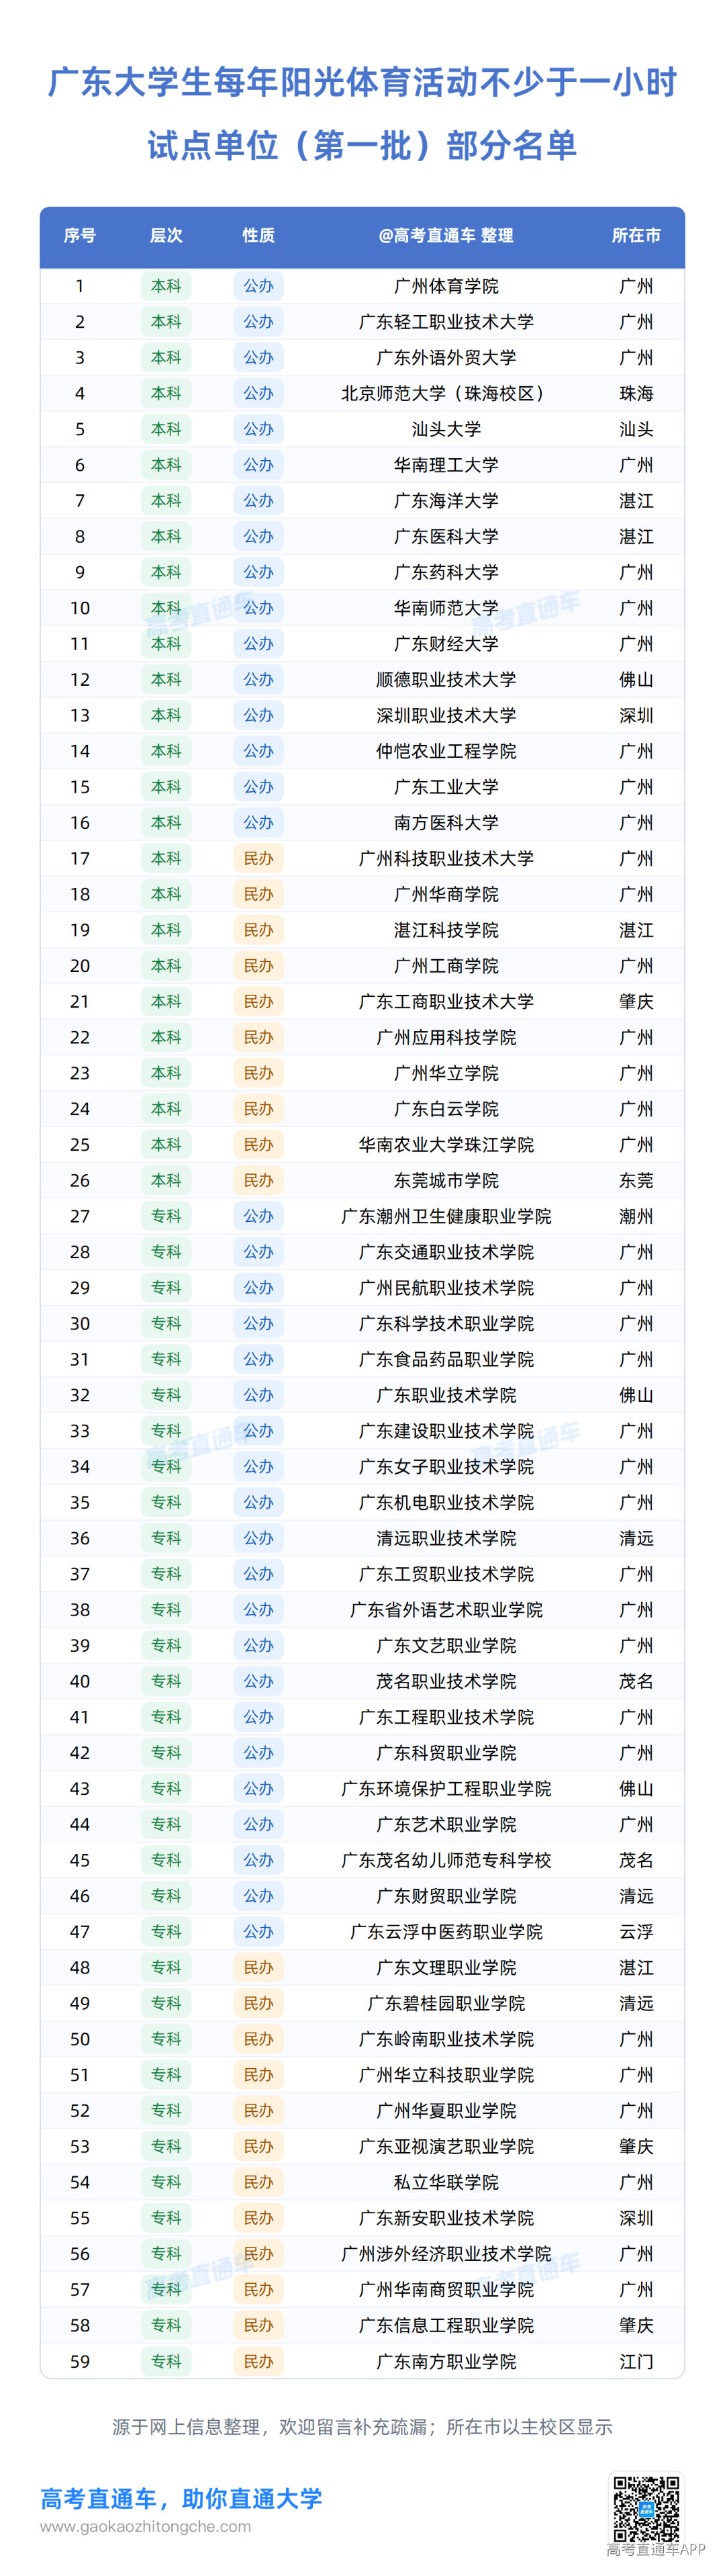Click 华南理工大学
This screenshot has width=725, height=2576.
pyautogui.click(x=446, y=465)
